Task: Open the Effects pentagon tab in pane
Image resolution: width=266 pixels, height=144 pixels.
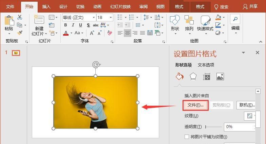Action: click(x=193, y=77)
